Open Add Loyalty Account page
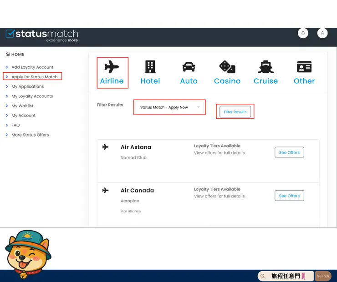Viewport: 337px width, 282px height. [x=32, y=67]
